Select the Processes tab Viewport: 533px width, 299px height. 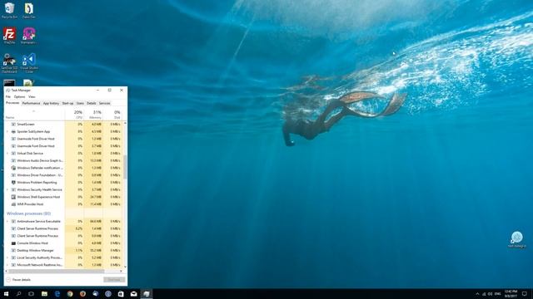pos(12,103)
